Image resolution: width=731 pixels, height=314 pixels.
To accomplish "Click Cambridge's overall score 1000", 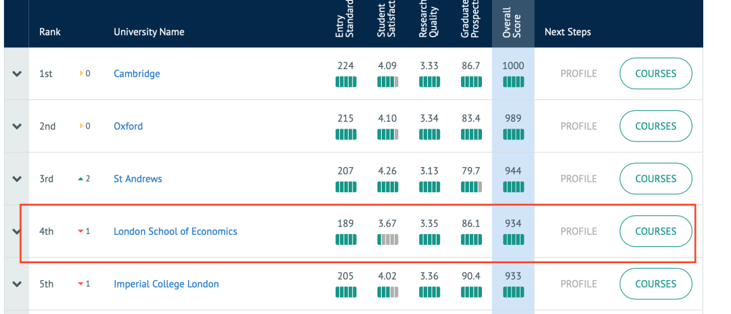I will [513, 66].
